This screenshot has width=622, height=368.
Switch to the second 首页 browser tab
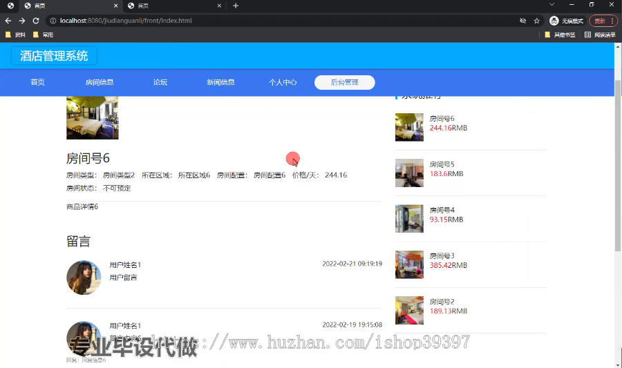[x=173, y=6]
